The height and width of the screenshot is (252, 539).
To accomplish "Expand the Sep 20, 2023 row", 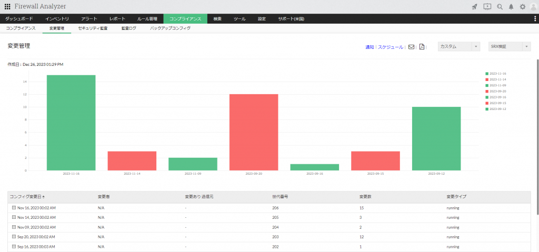I will [x=14, y=237].
